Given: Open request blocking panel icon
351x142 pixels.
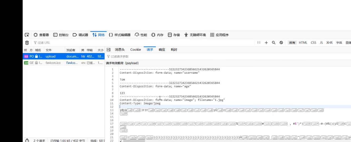Looking at the screenshot, I should coord(281,43).
